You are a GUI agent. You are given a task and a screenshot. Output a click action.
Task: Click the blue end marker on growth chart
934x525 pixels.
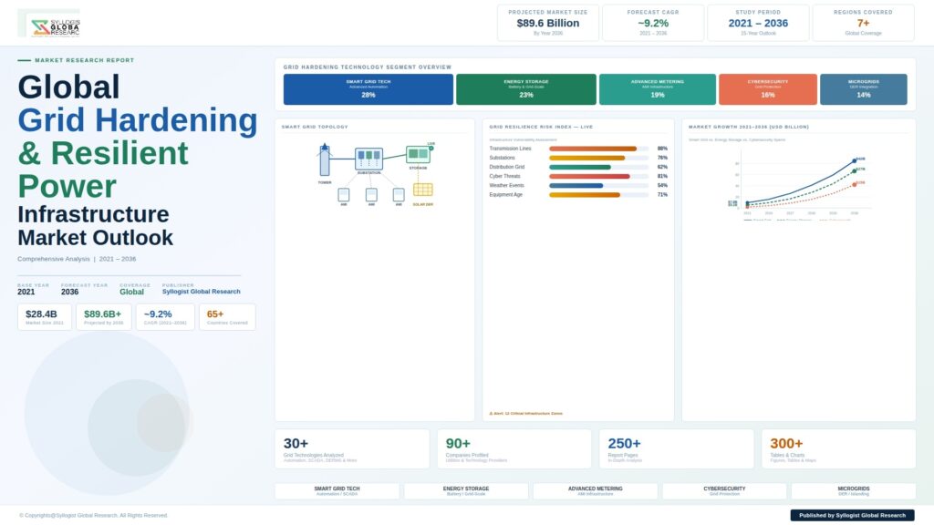pos(855,160)
